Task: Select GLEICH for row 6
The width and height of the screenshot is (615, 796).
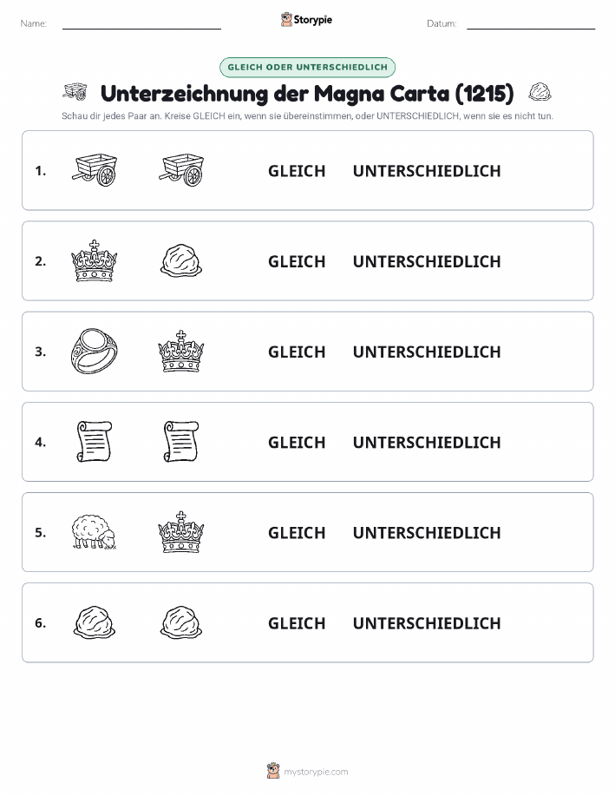Action: (297, 623)
